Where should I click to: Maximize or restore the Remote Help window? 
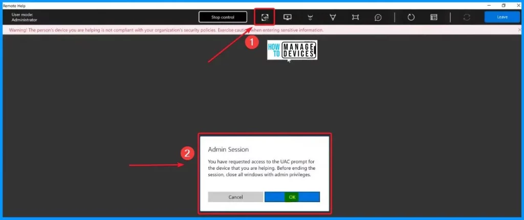point(504,5)
